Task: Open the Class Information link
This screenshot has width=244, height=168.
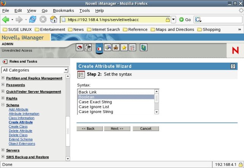Action: (21, 118)
